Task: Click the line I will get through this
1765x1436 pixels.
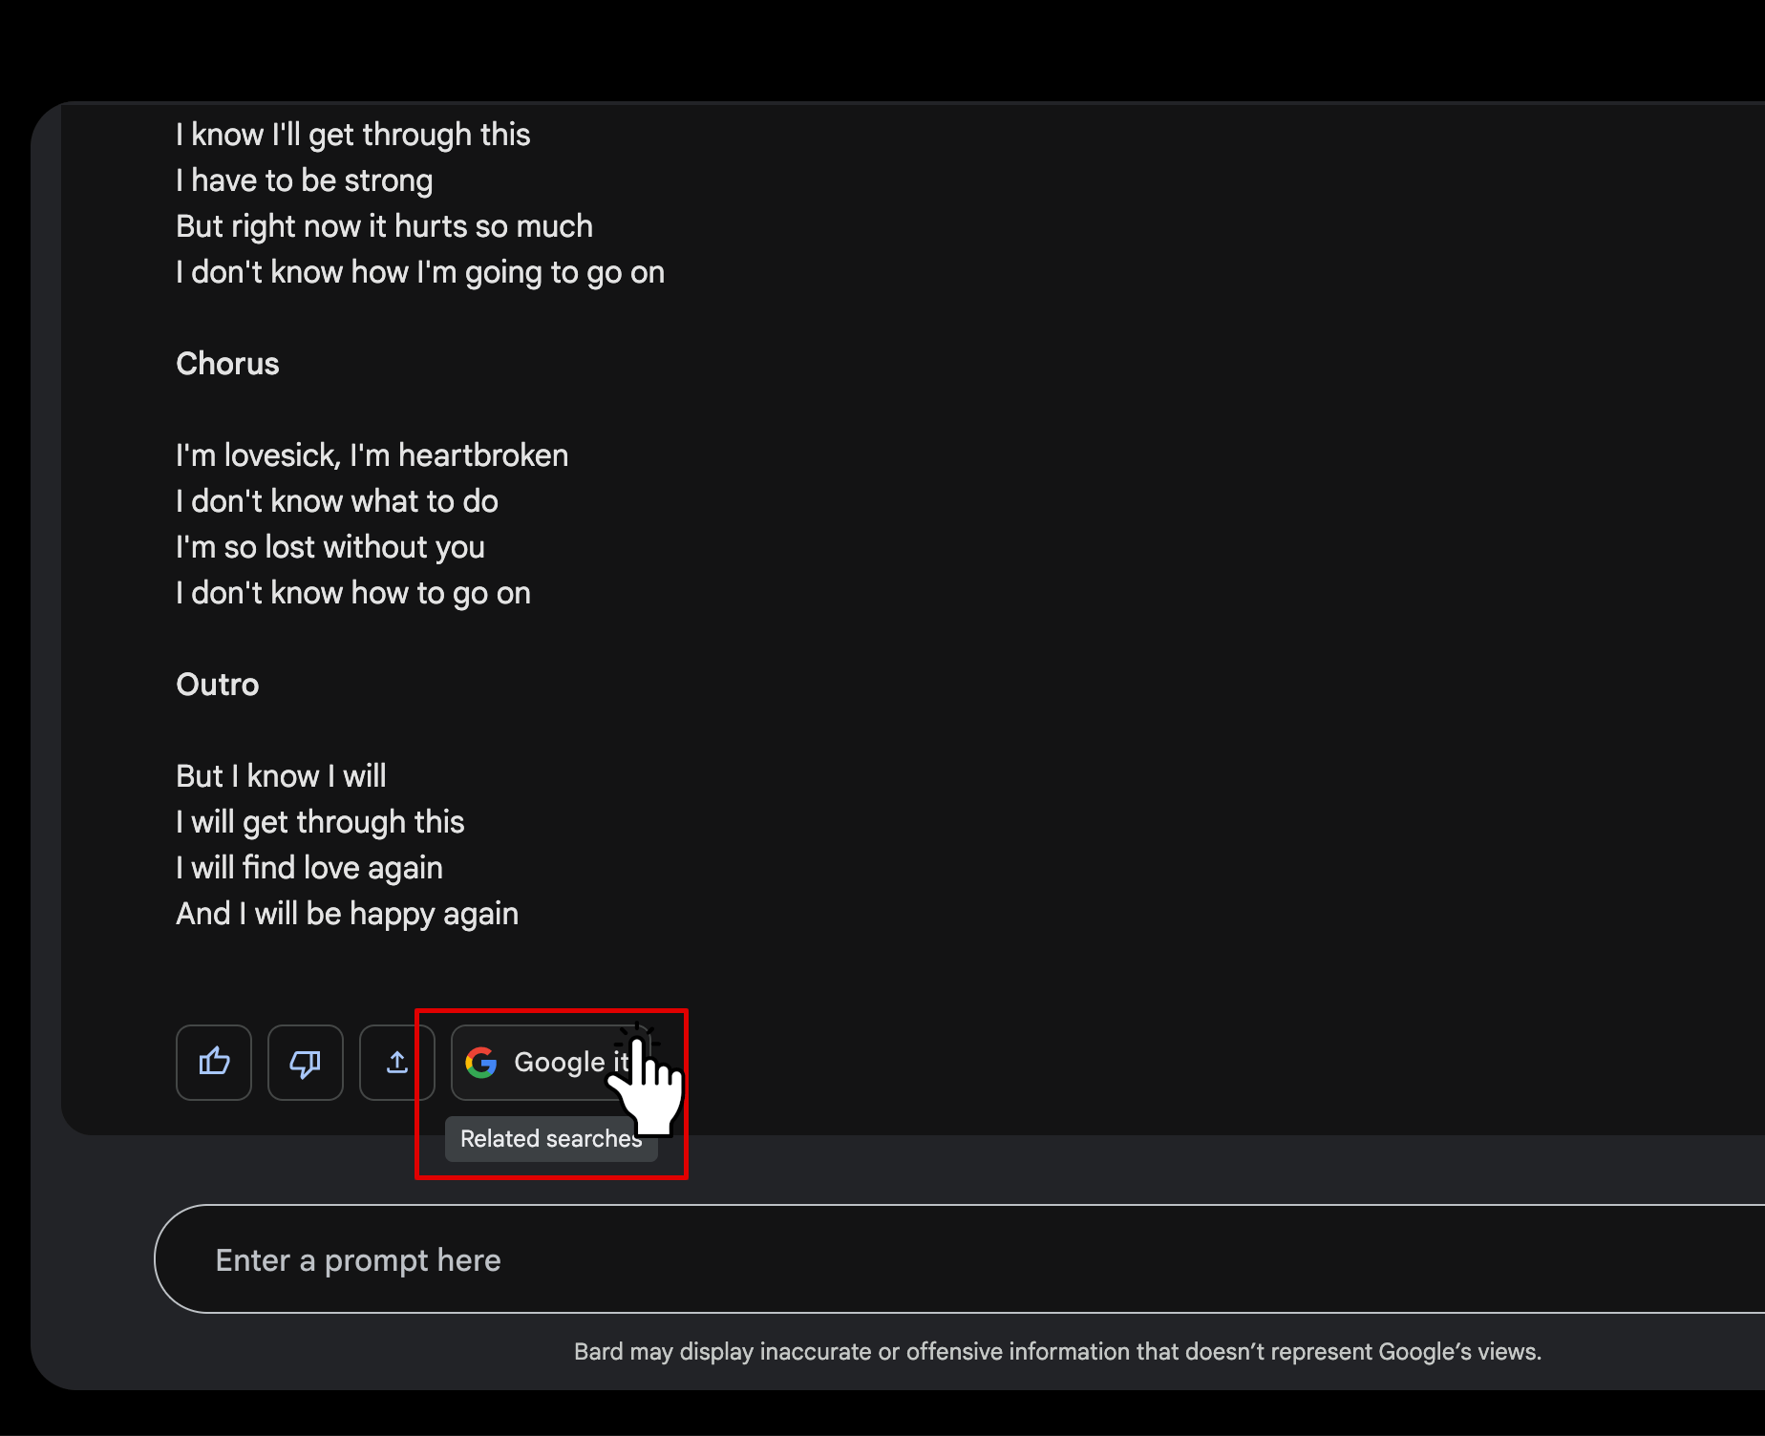Action: 320,822
